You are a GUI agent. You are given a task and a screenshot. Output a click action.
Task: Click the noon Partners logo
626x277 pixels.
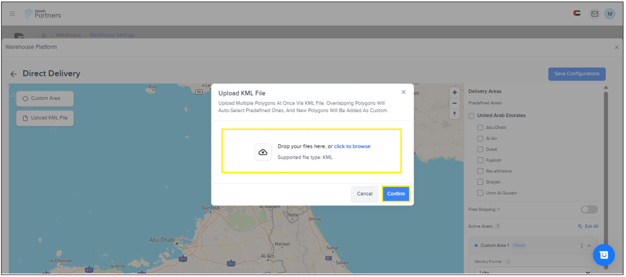coord(43,13)
